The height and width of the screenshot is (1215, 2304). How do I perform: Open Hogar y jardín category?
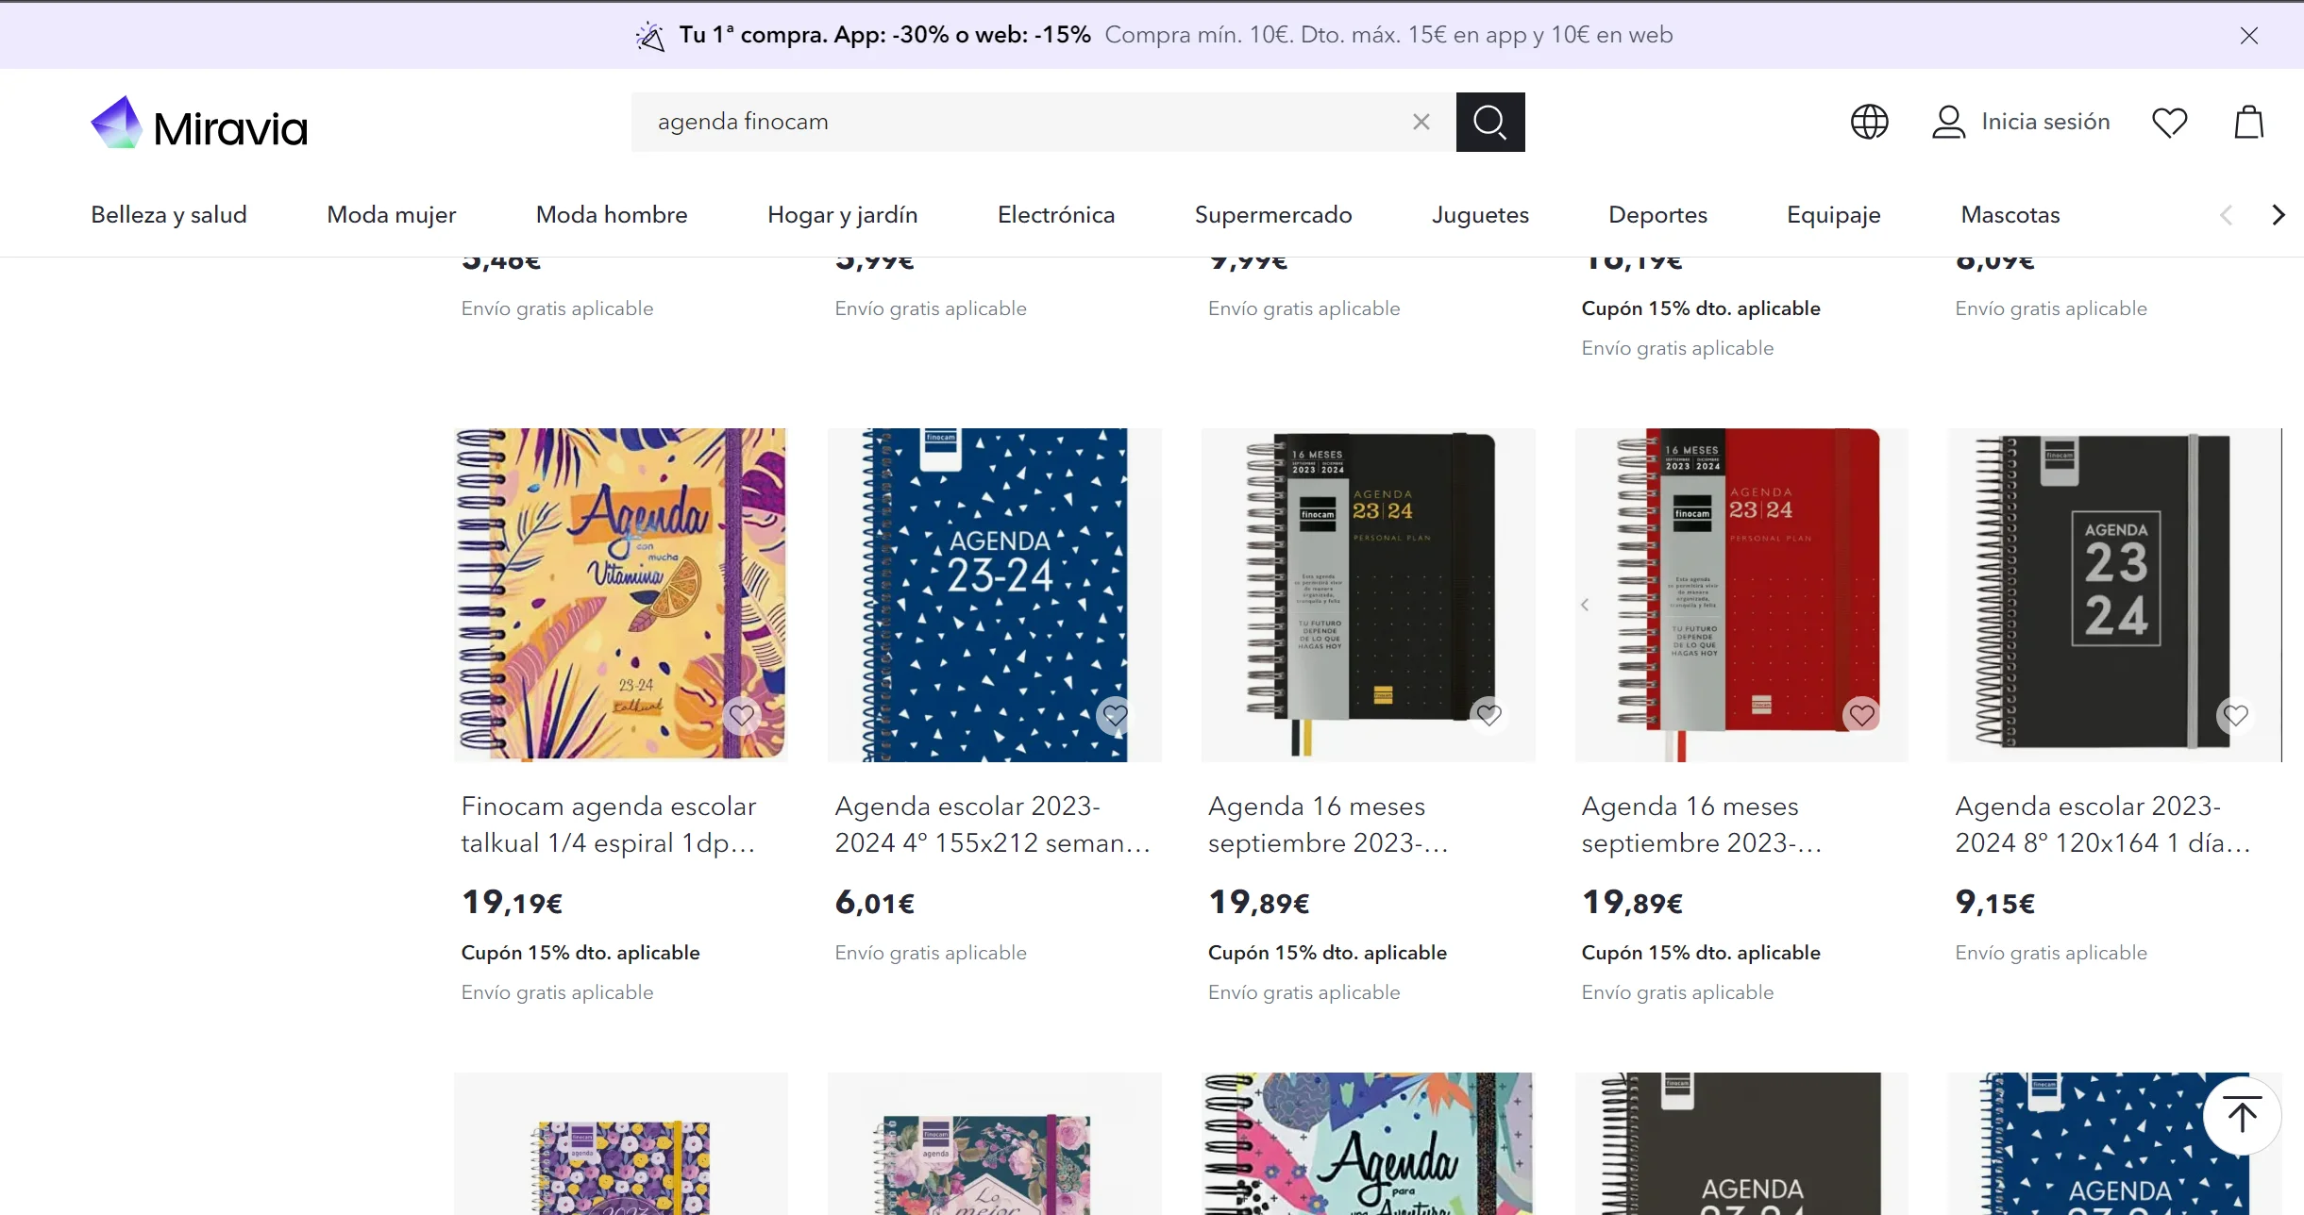842,215
